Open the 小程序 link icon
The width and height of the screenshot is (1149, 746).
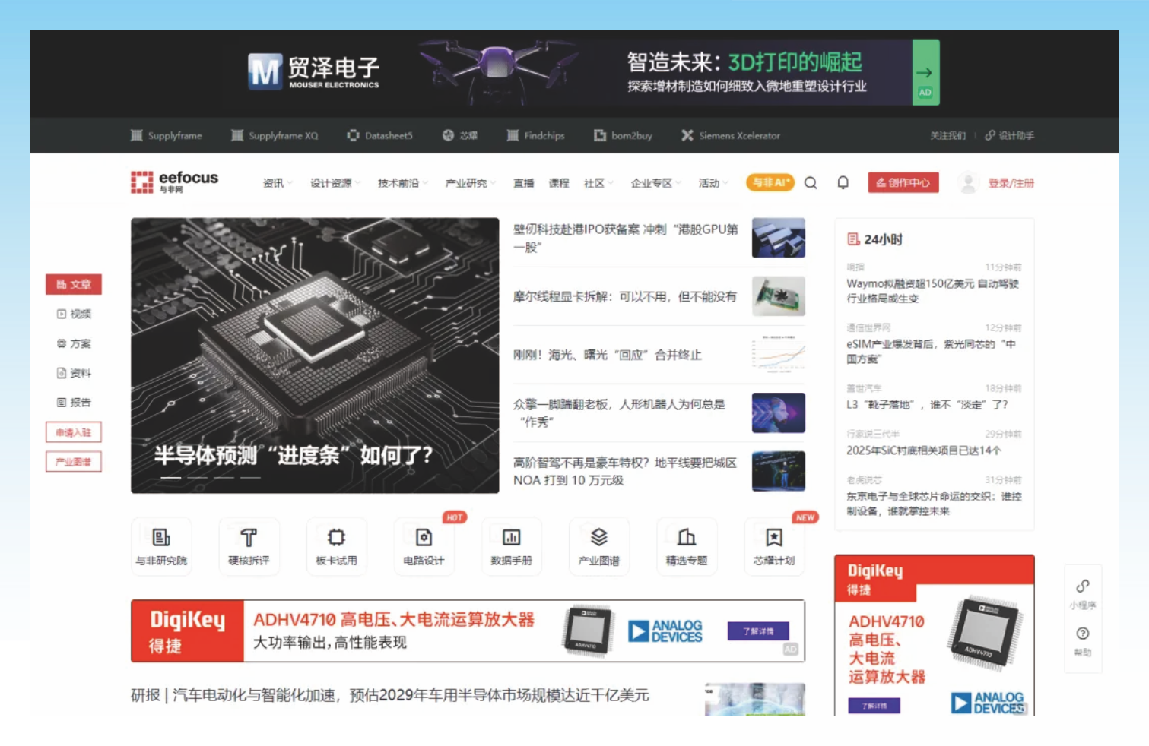[x=1082, y=587]
